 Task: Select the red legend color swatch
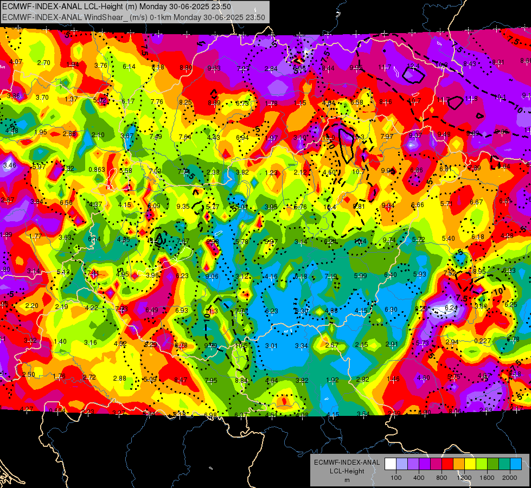pyautogui.click(x=447, y=464)
